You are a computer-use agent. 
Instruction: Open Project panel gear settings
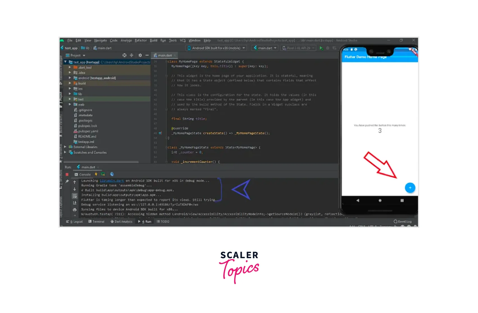[x=140, y=55]
